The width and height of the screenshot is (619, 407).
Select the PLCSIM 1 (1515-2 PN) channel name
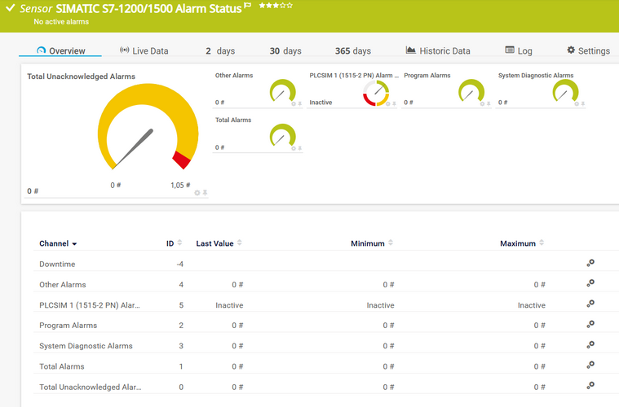pyautogui.click(x=90, y=305)
